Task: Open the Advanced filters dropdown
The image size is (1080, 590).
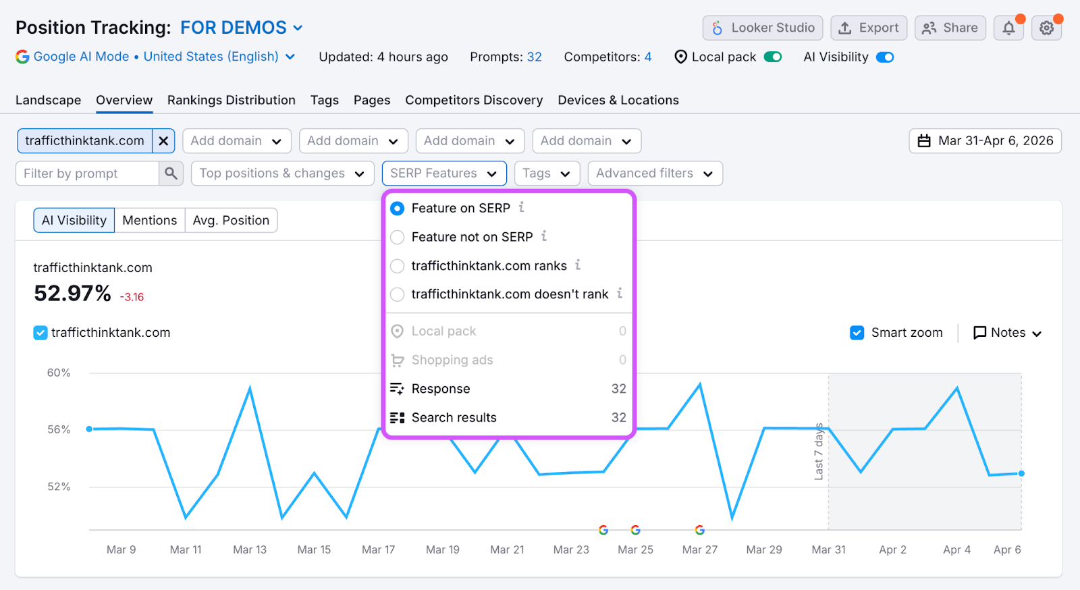Action: pos(655,173)
